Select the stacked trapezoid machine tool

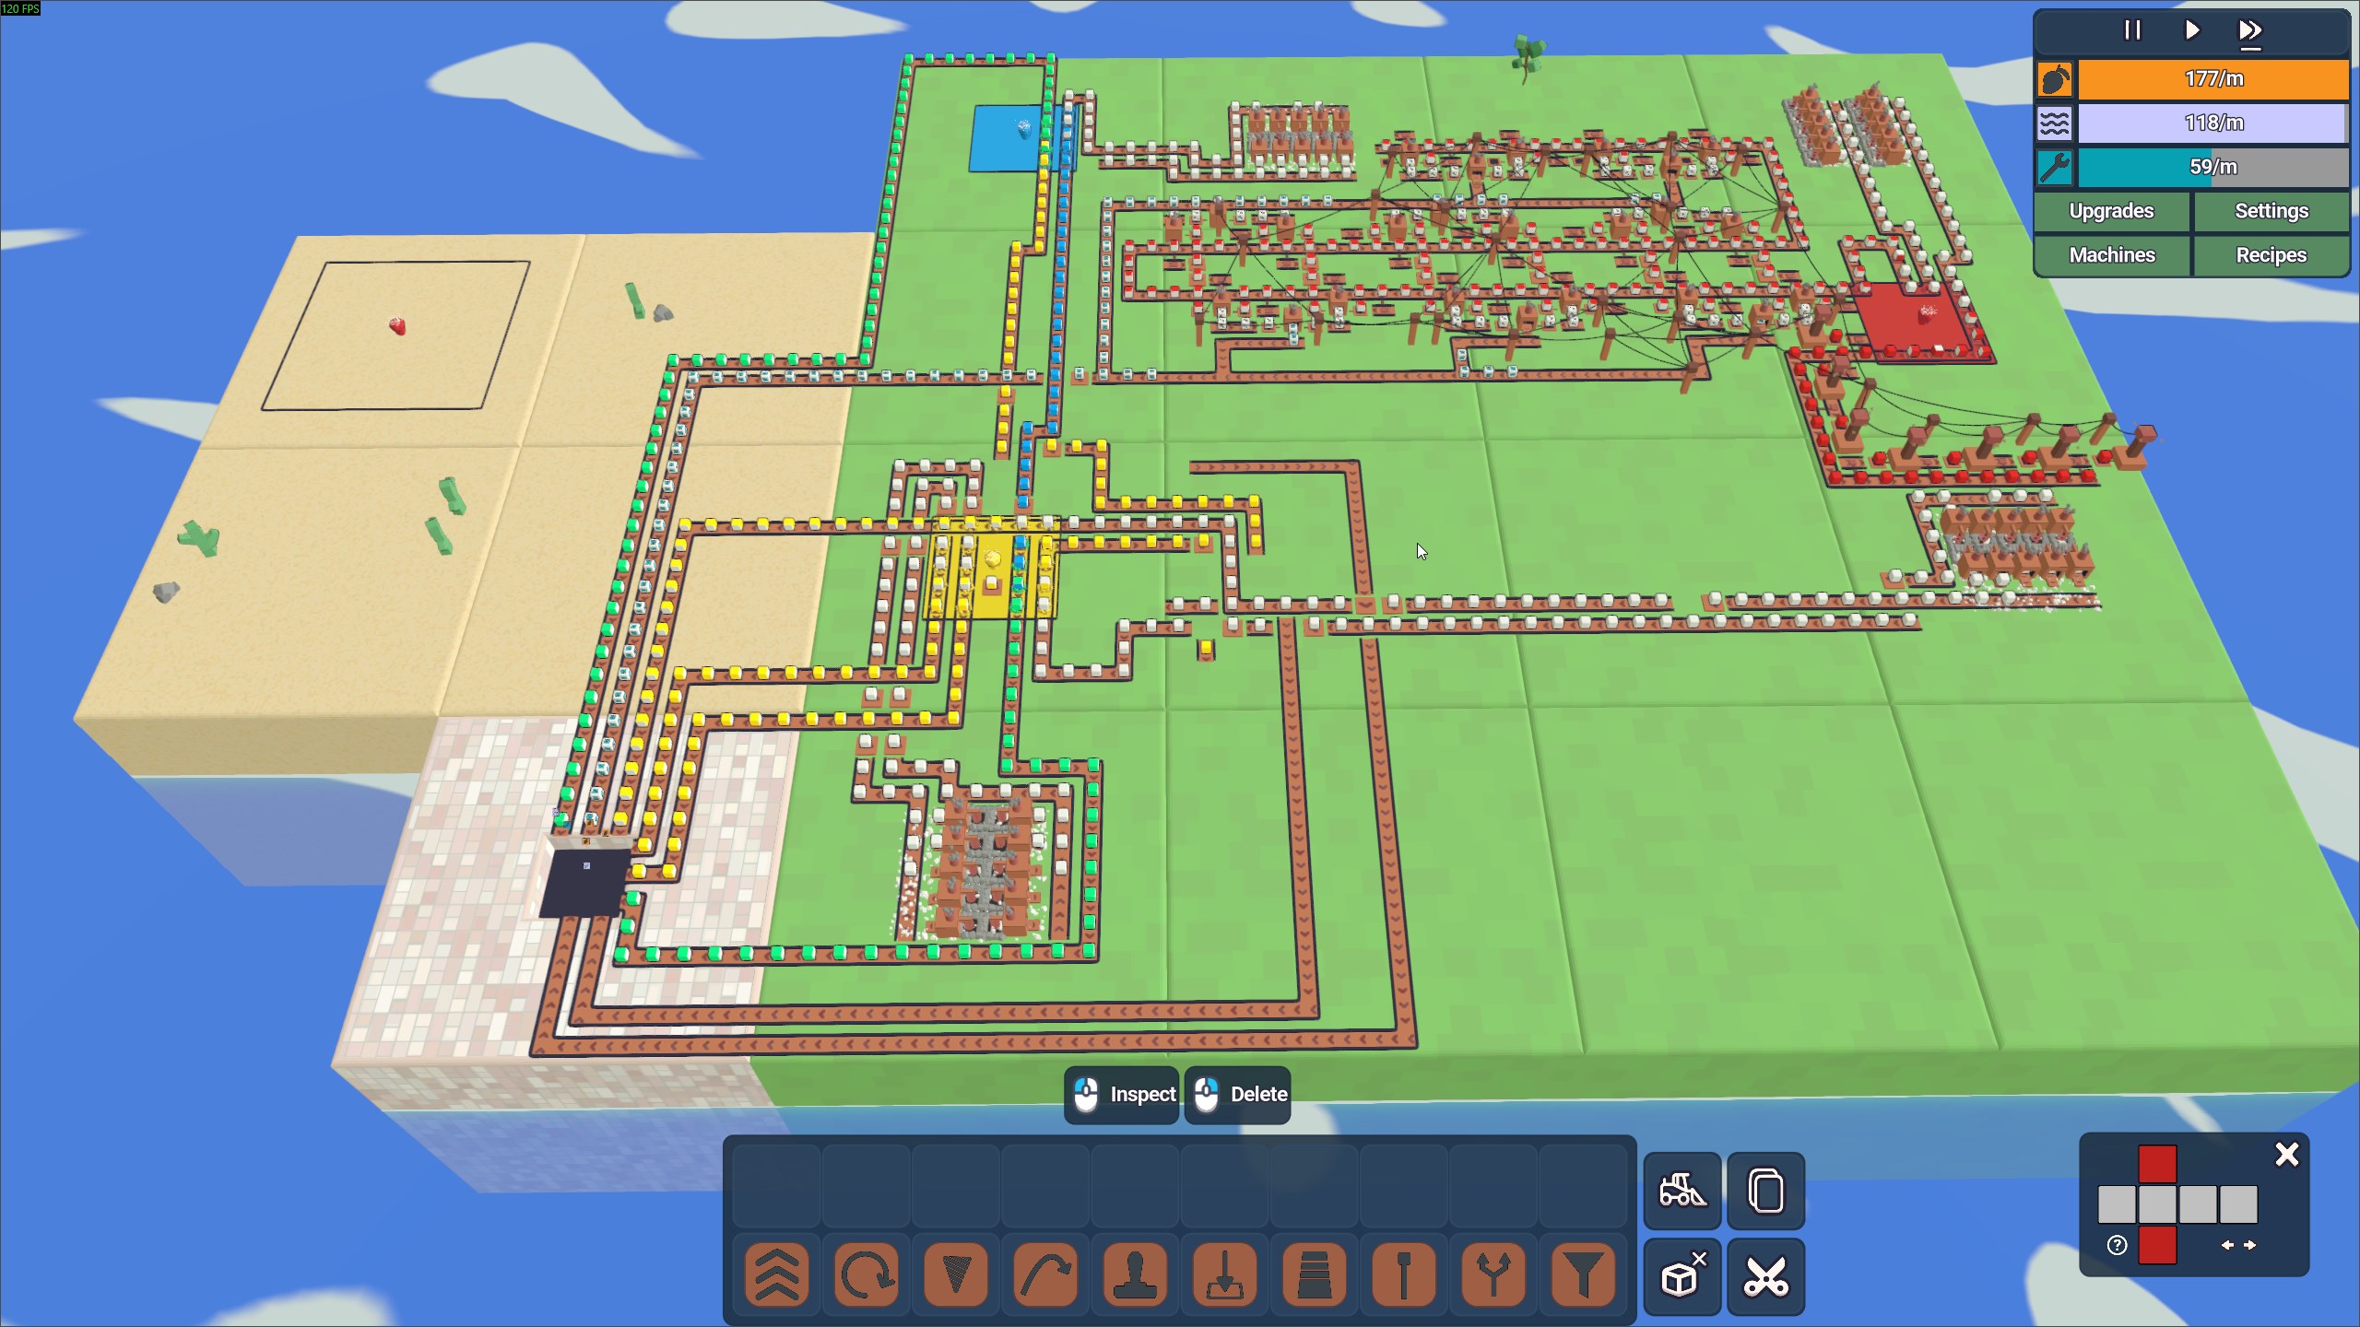click(1314, 1275)
